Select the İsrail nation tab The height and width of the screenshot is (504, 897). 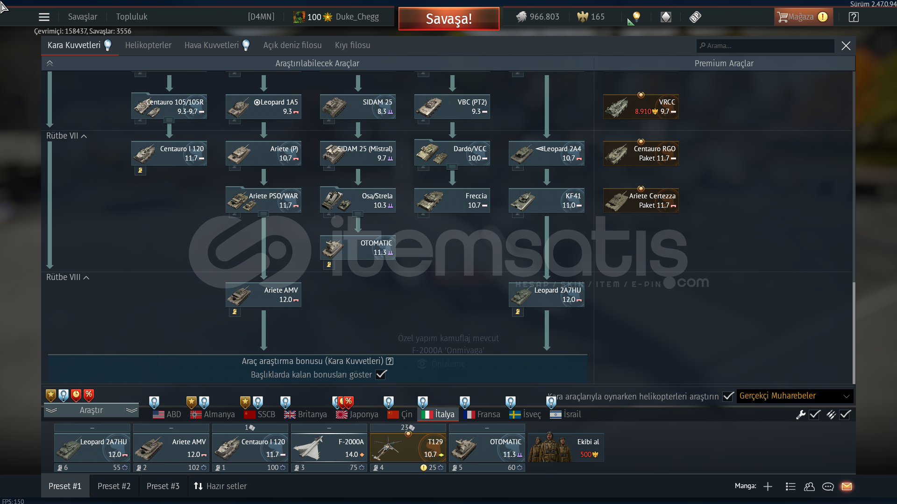(565, 414)
